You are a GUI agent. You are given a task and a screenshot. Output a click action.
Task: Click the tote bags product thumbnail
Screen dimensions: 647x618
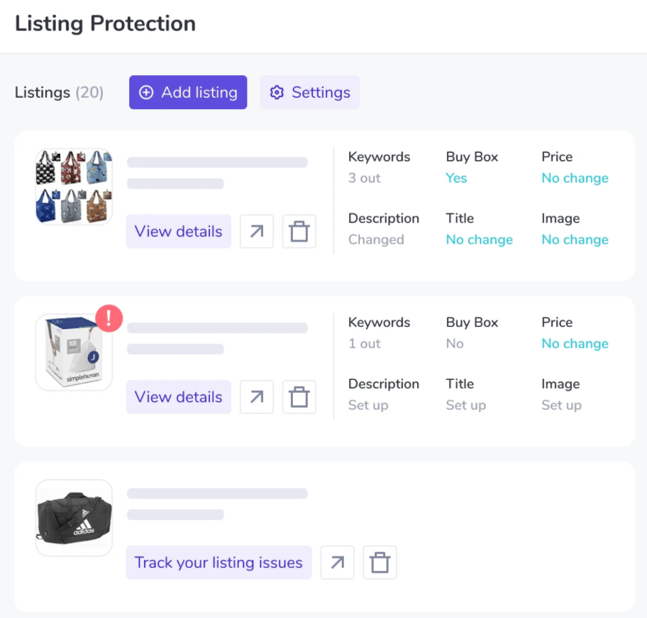74,186
